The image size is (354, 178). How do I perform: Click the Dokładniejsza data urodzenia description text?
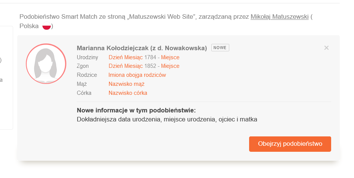(167, 120)
